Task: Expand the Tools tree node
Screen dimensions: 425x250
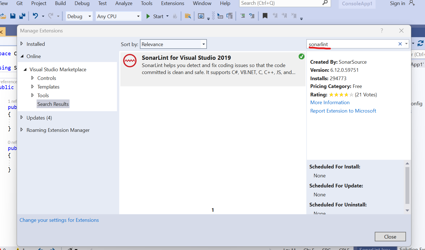Action: [x=32, y=95]
